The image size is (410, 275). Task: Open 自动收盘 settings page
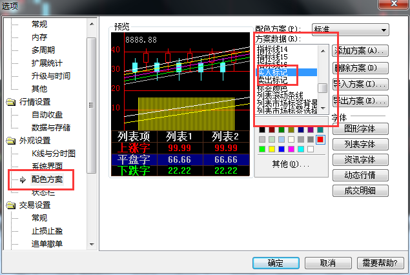[47, 115]
